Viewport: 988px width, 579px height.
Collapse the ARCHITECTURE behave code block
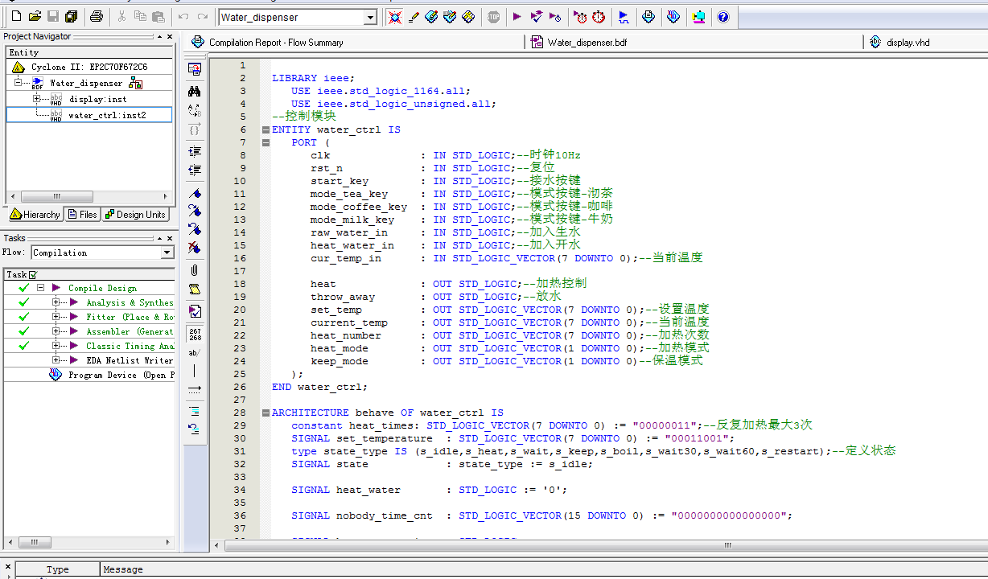click(265, 413)
